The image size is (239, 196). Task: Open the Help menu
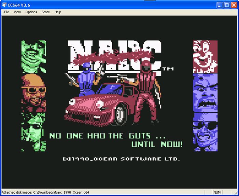point(57,12)
